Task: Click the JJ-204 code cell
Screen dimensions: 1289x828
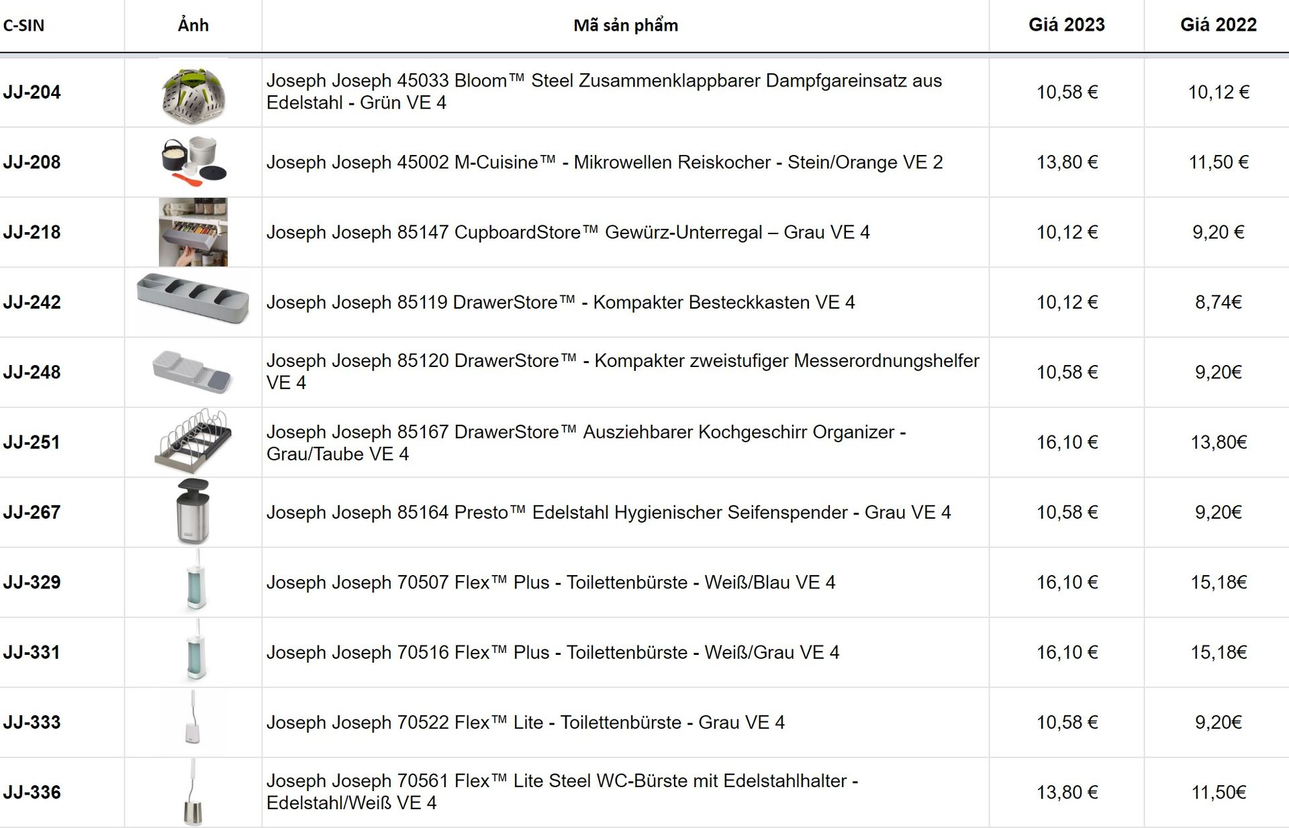Action: click(x=32, y=92)
